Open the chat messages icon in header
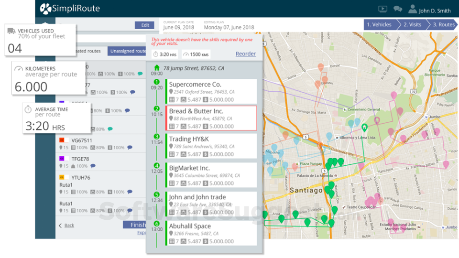 tap(397, 9)
